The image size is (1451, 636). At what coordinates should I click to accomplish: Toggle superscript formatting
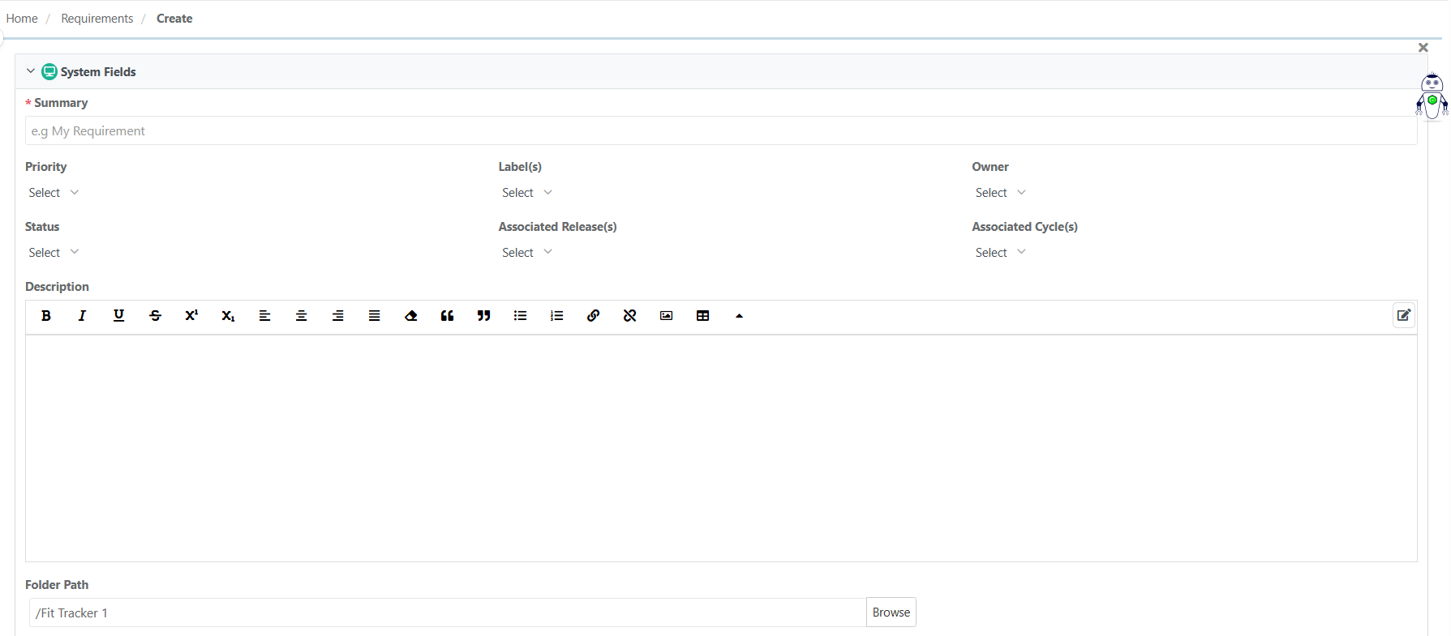[x=191, y=316]
